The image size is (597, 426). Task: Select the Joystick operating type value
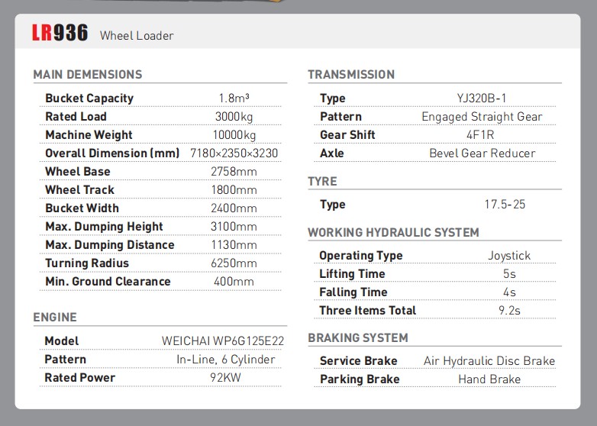click(x=509, y=256)
